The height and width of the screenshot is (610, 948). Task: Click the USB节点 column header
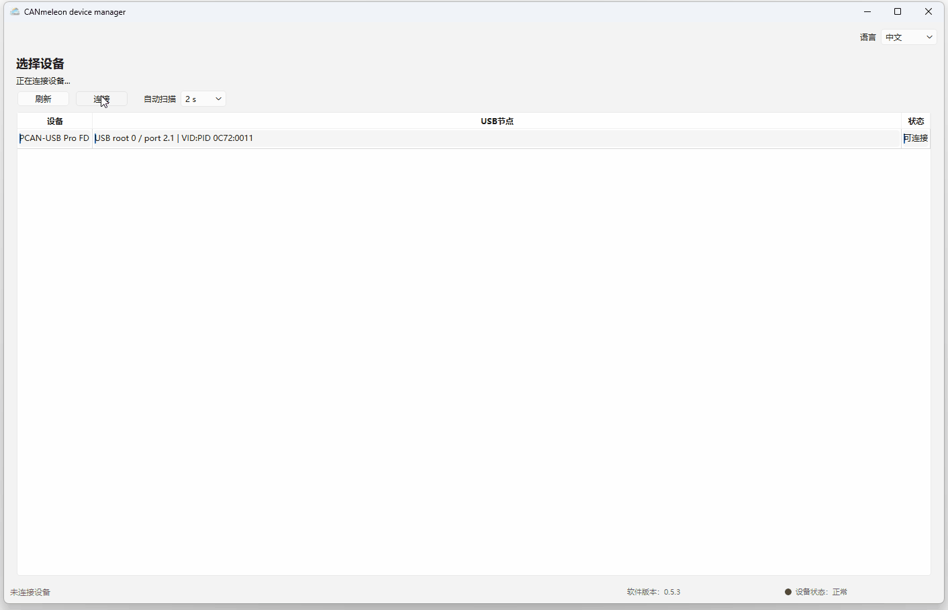[497, 121]
